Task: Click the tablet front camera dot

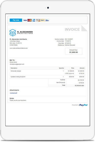Action: 48,8
